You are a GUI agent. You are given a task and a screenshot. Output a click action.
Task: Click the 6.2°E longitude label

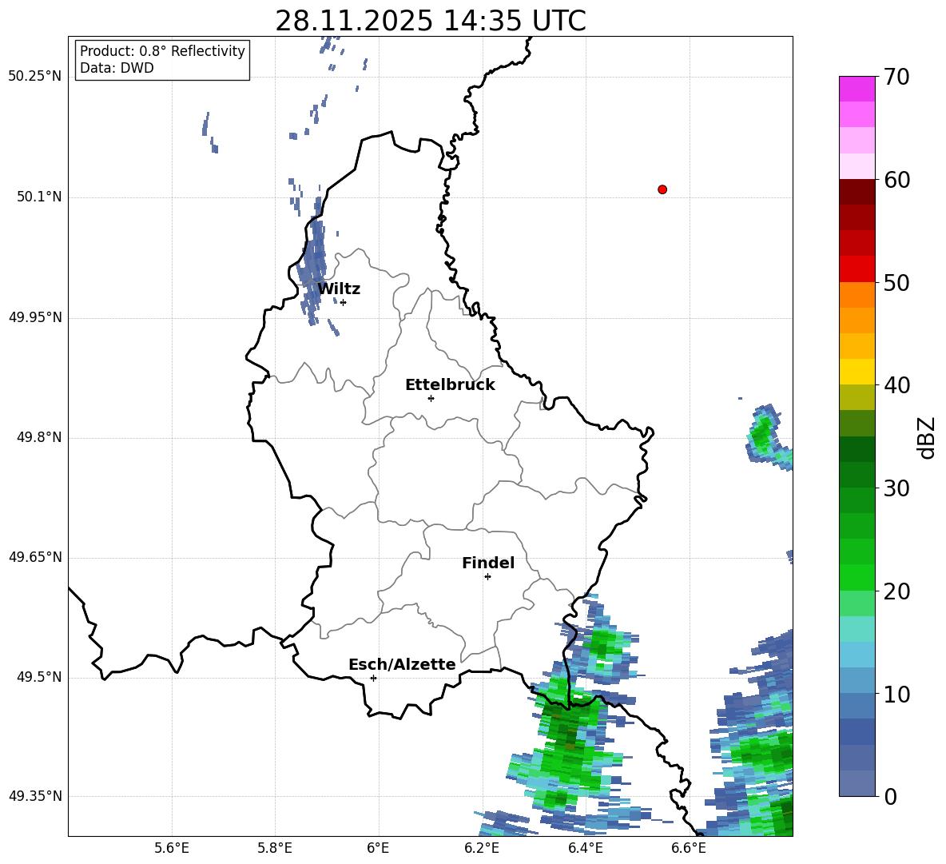tap(482, 848)
